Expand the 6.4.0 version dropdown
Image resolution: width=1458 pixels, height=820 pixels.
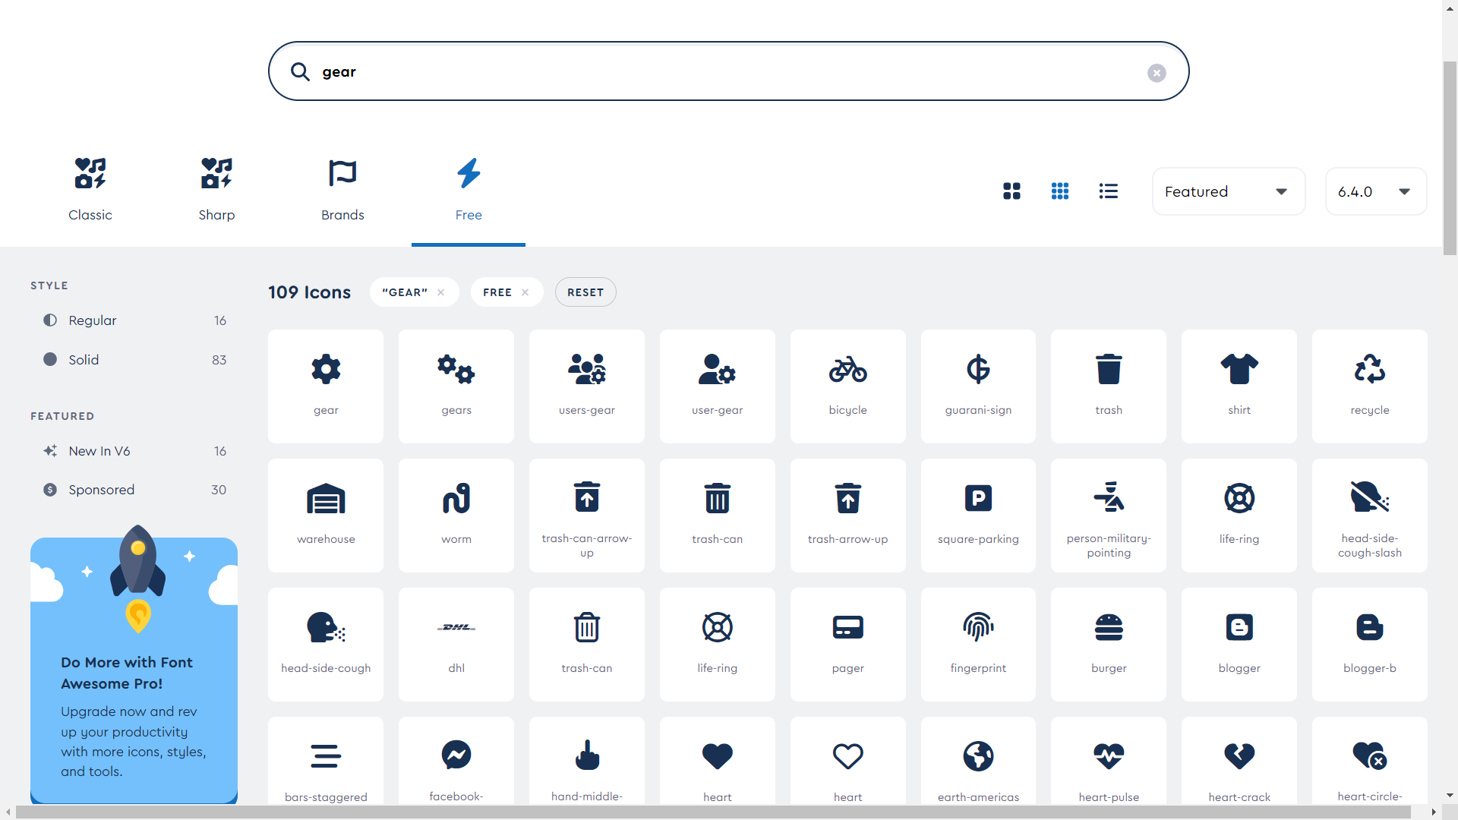[x=1375, y=191]
